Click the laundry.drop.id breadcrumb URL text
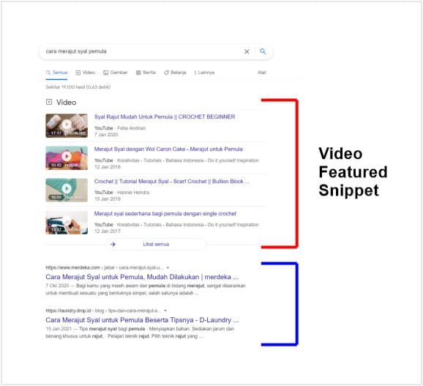Image resolution: width=423 pixels, height=386 pixels. [103, 311]
